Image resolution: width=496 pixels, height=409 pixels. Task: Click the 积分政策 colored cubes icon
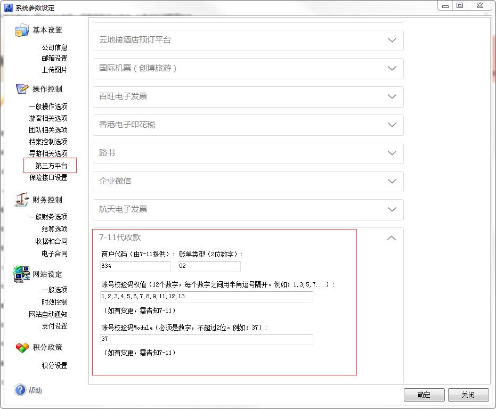22,347
